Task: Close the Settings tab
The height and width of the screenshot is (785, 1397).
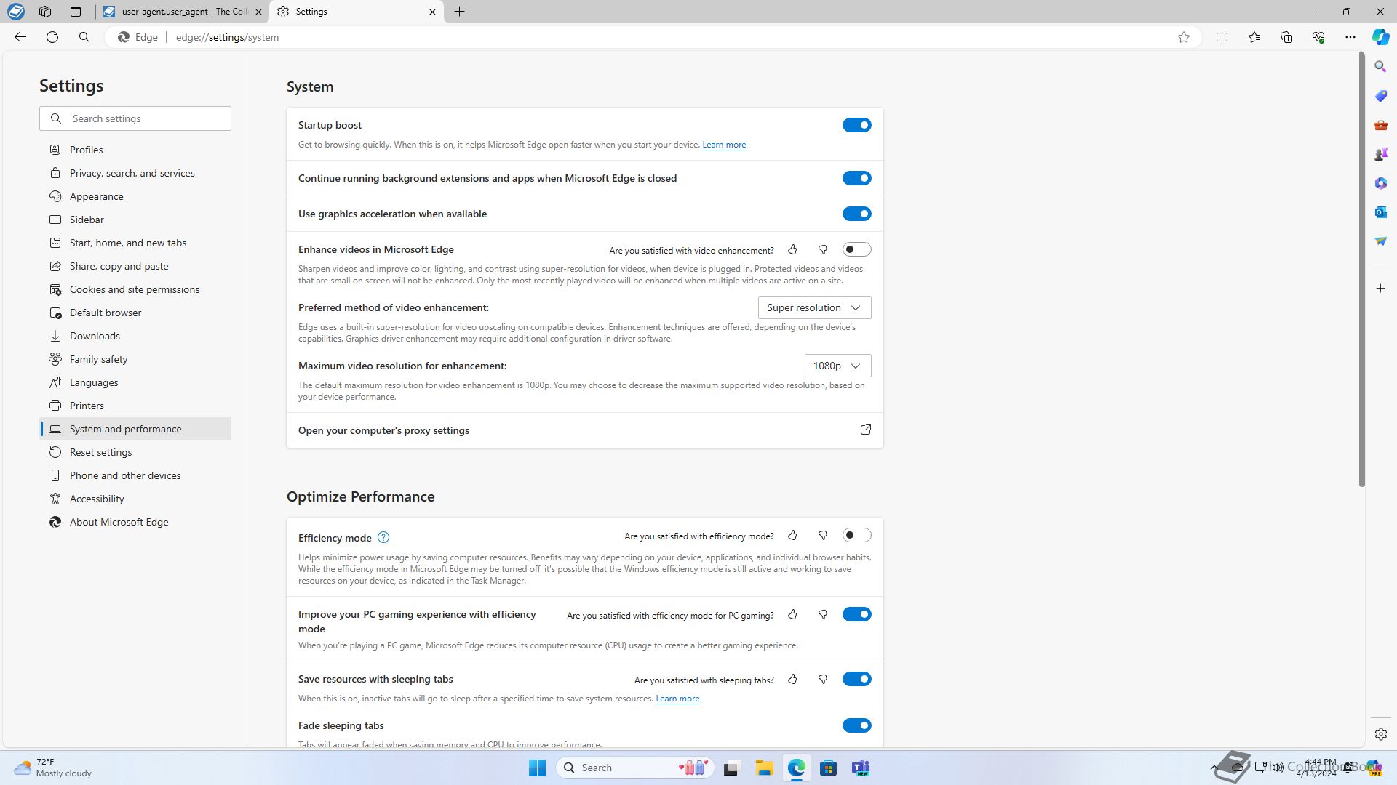Action: 432,12
